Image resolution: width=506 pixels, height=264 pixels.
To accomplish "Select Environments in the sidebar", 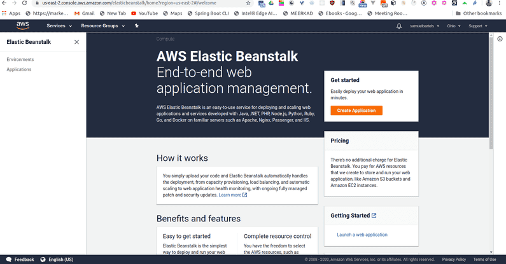I will click(x=20, y=60).
